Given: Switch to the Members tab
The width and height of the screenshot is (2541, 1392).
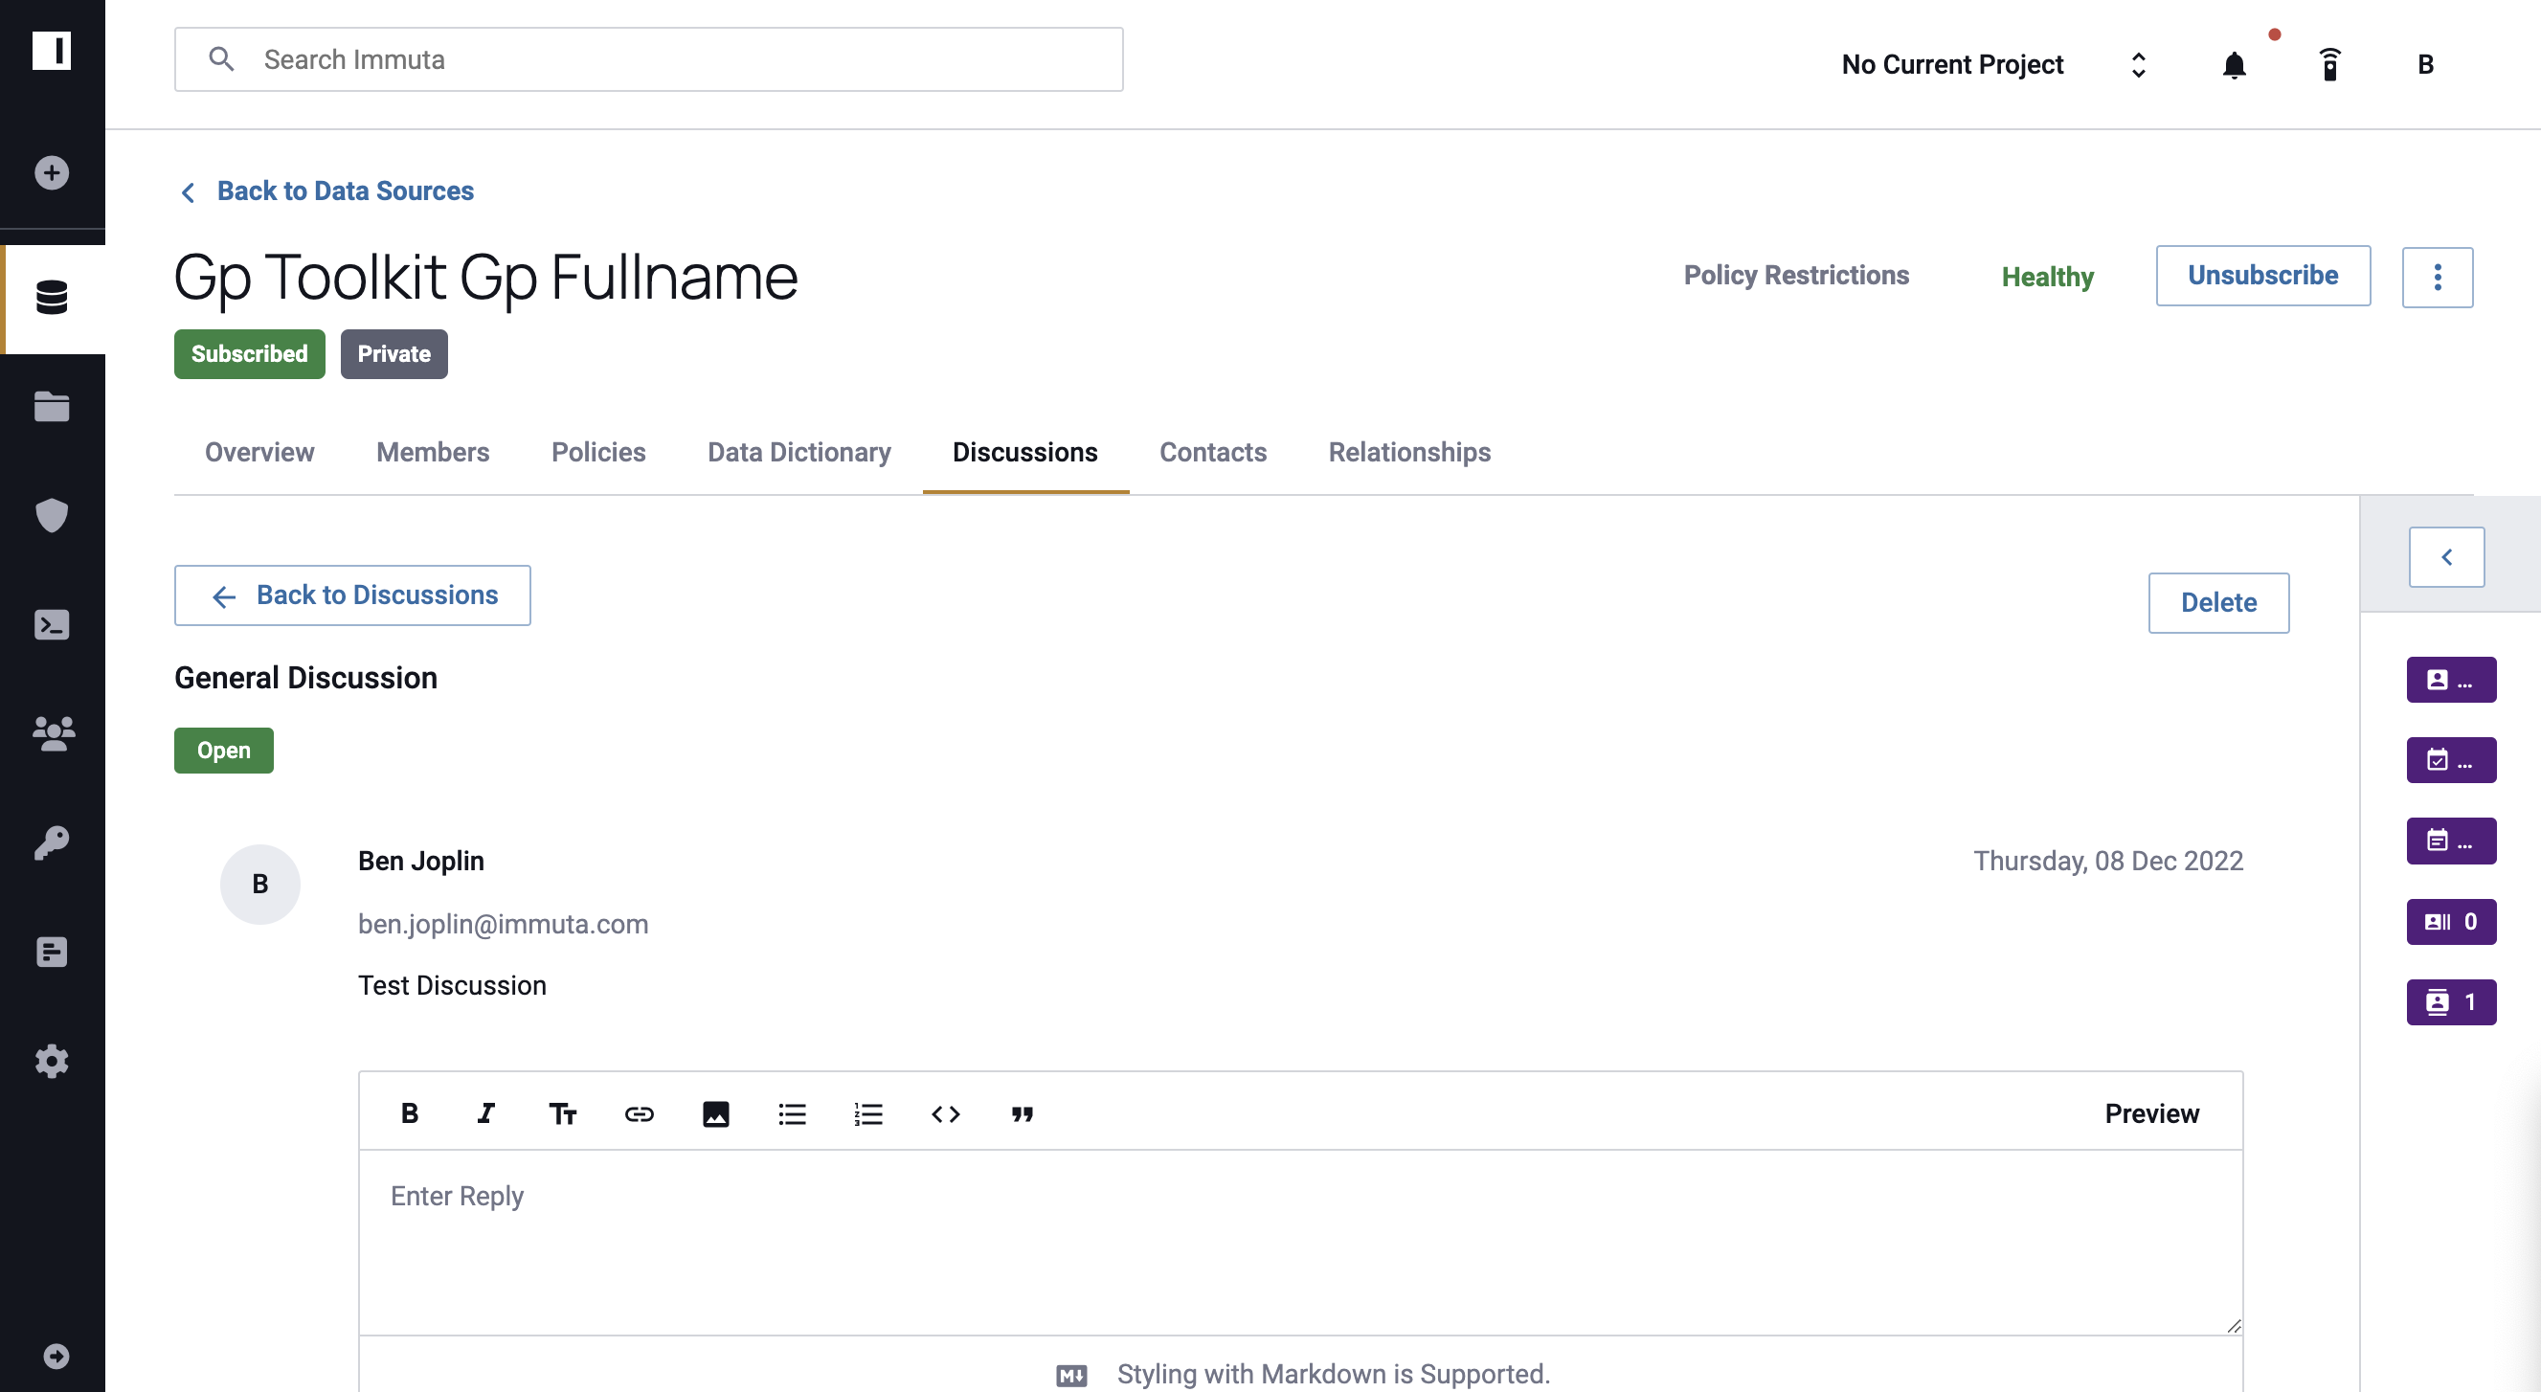Looking at the screenshot, I should click(x=433, y=452).
